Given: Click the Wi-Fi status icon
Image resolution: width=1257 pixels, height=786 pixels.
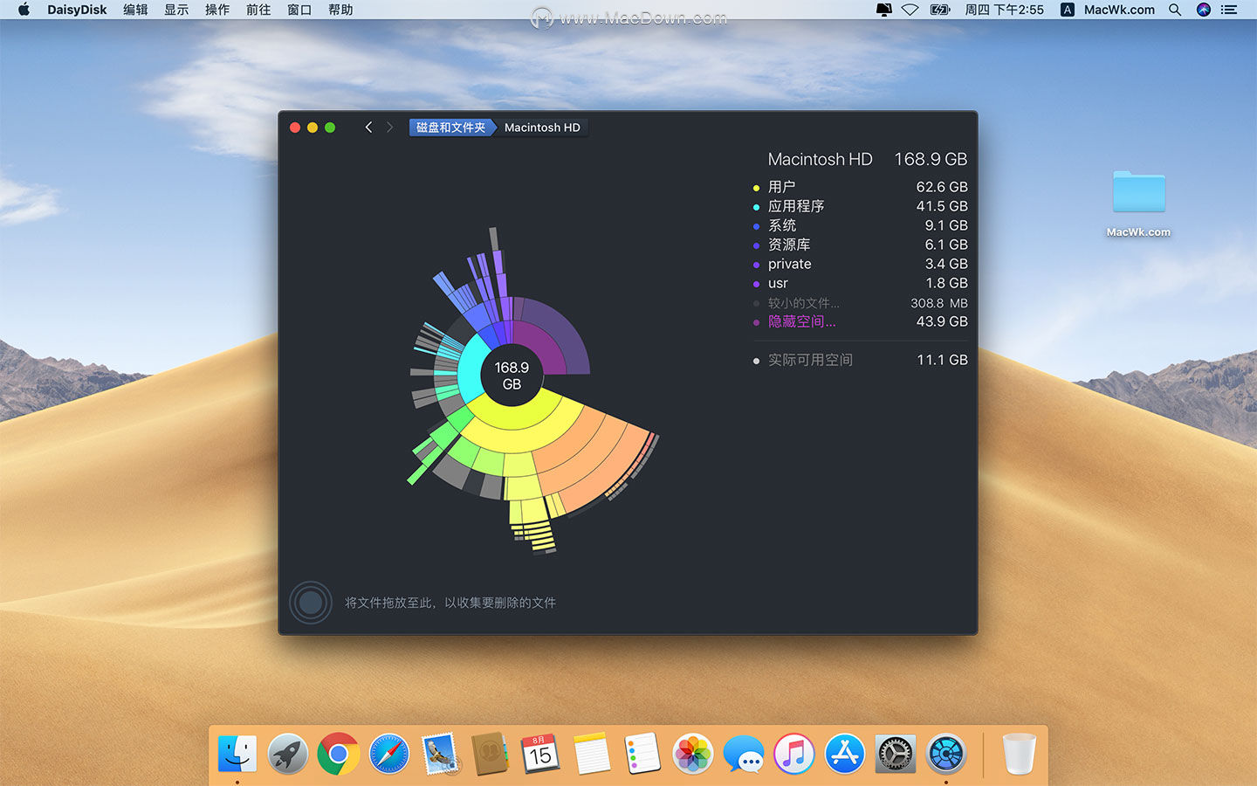Looking at the screenshot, I should pyautogui.click(x=910, y=10).
